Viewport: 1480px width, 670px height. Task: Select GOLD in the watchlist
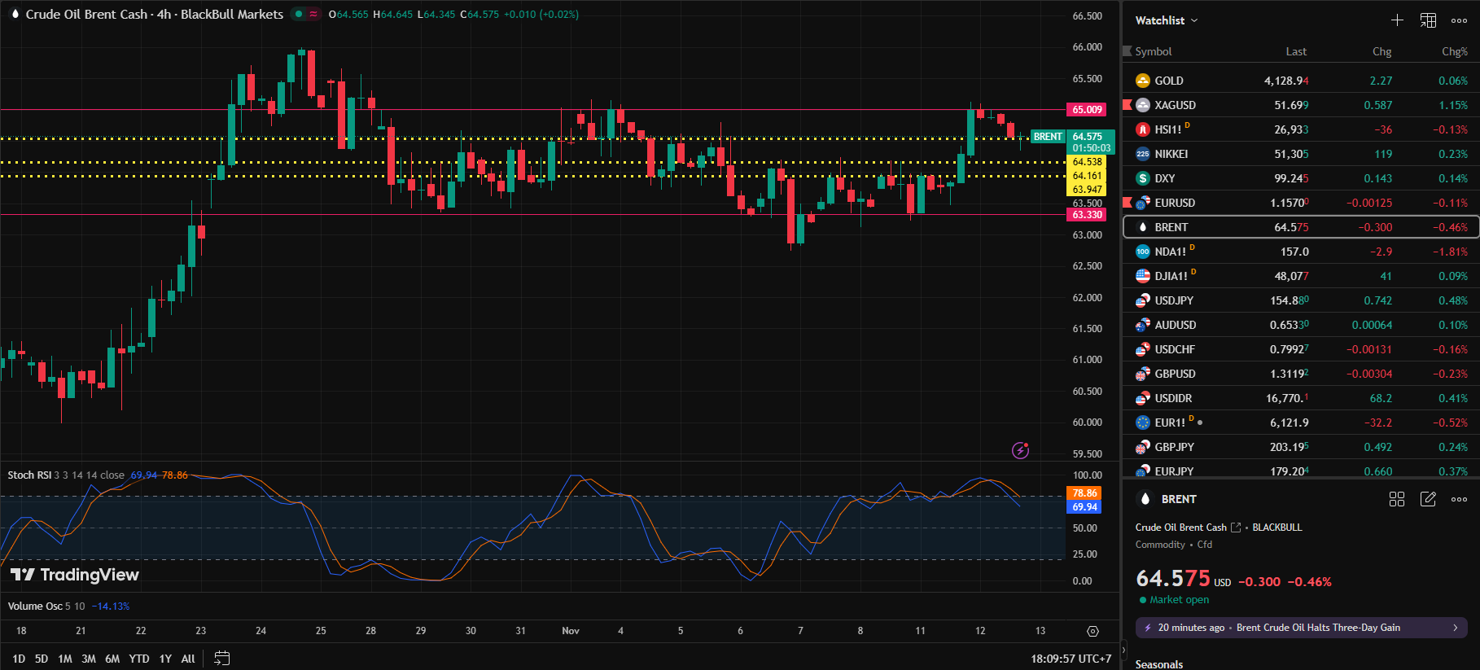(1169, 81)
